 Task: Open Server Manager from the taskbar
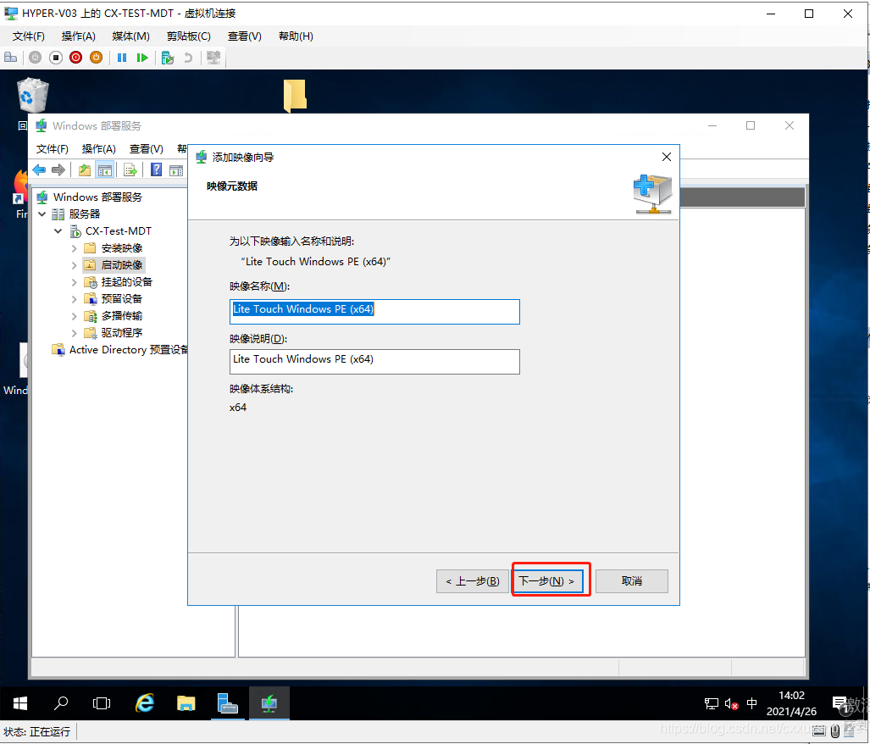click(x=228, y=703)
